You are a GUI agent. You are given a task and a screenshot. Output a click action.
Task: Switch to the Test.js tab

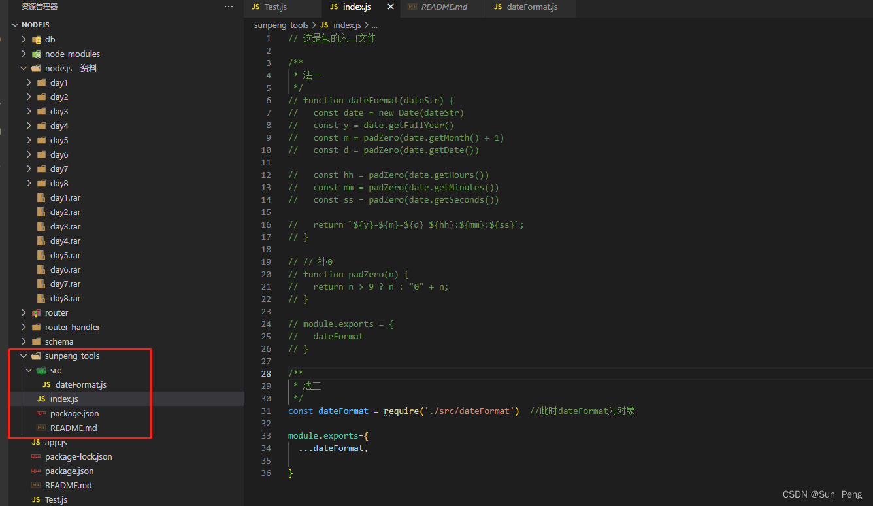coord(275,7)
